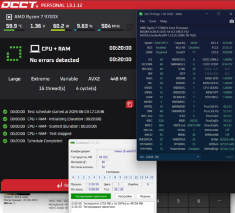Select thread 0 cell in Состояние row
The height and width of the screenshot is (213, 235).
coord(73,177)
